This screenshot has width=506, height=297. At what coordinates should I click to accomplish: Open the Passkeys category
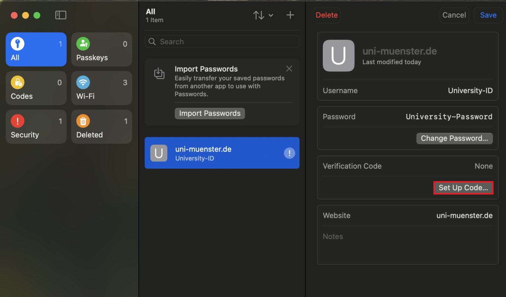[101, 49]
